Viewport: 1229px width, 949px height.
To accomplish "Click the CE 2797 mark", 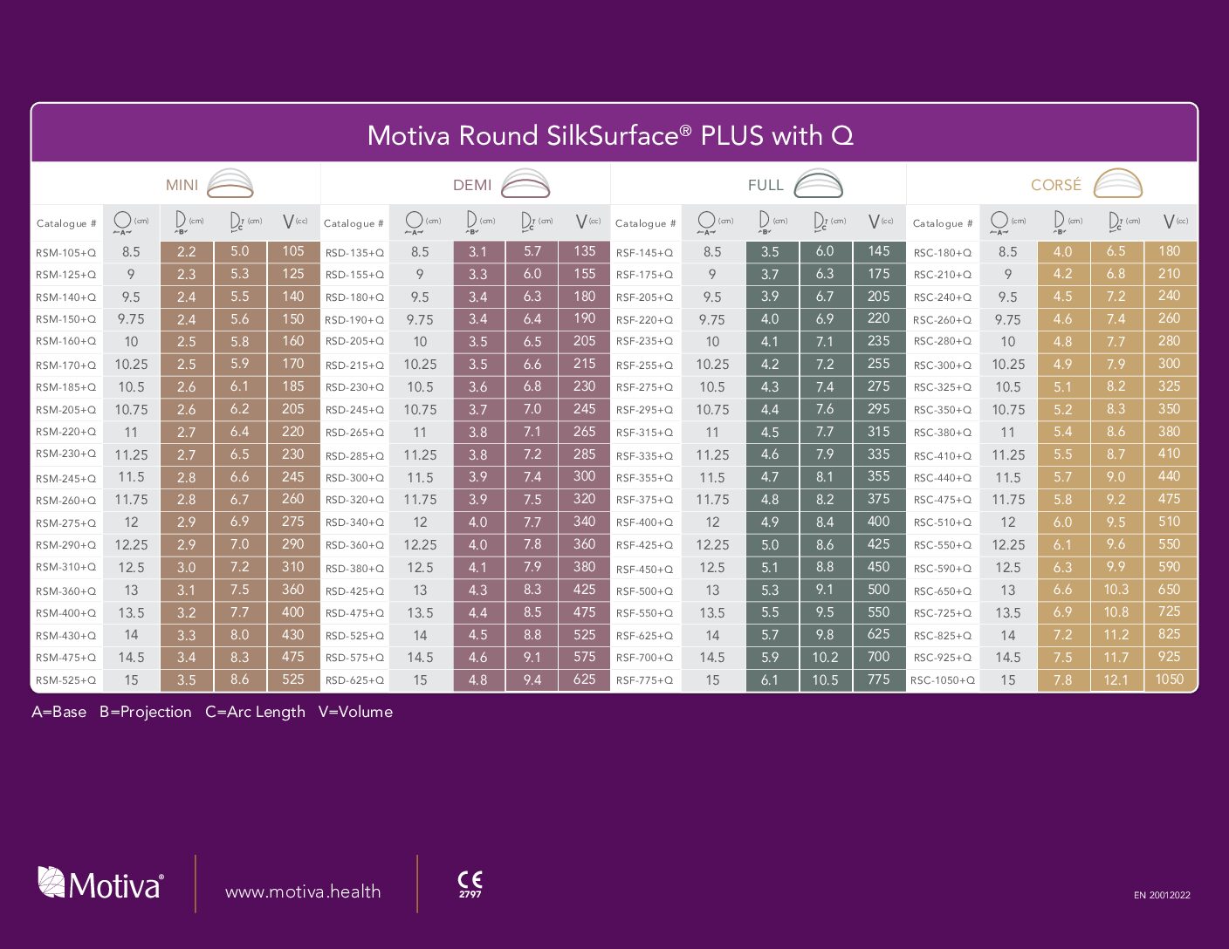I will pyautogui.click(x=470, y=884).
